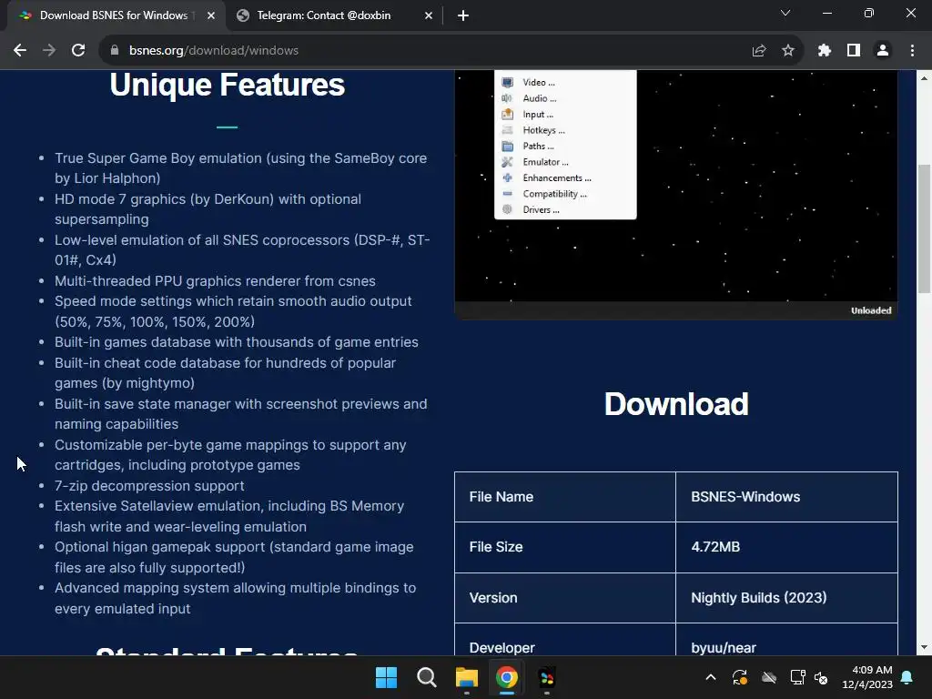Show hidden system tray icons

[710, 677]
